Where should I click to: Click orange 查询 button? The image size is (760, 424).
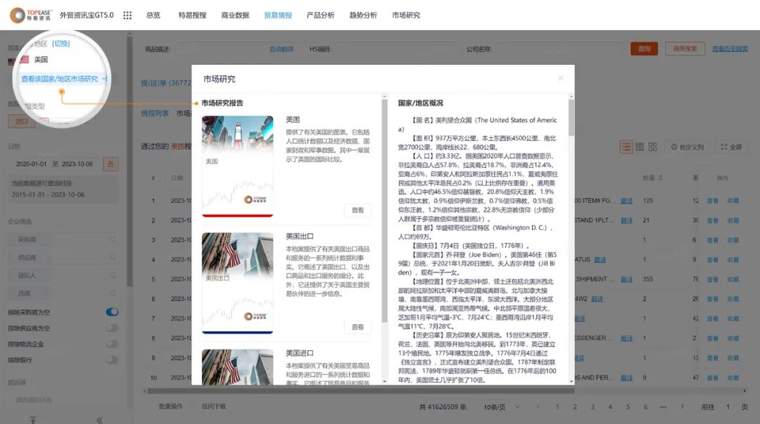tap(644, 49)
